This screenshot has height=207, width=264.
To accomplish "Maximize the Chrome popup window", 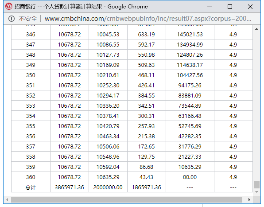I will (x=230, y=7).
